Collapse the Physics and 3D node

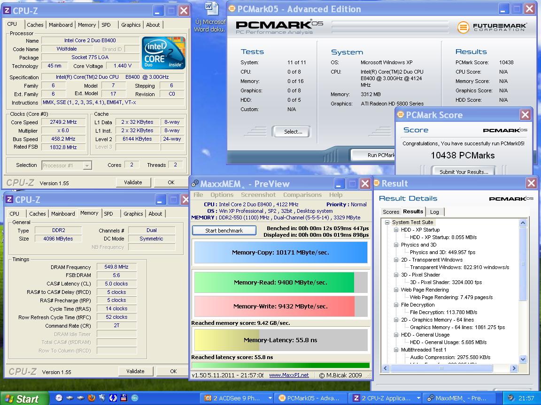[396, 245]
